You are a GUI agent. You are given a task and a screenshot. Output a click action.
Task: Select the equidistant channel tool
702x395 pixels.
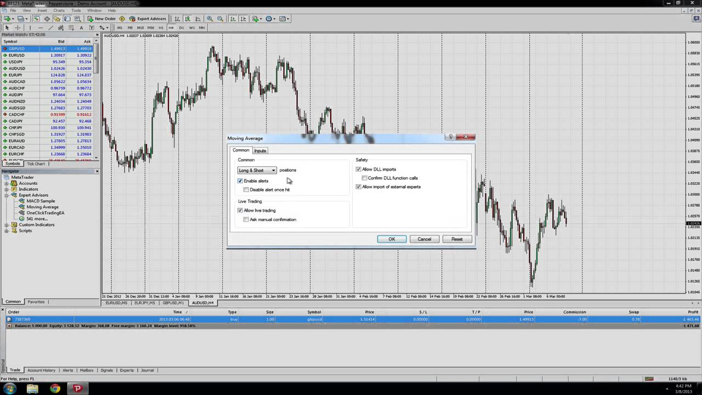coord(61,28)
